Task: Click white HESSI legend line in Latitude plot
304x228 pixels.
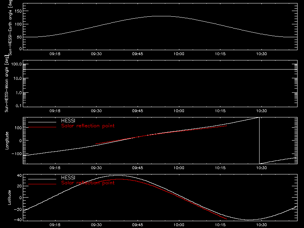Action: [x=42, y=179]
